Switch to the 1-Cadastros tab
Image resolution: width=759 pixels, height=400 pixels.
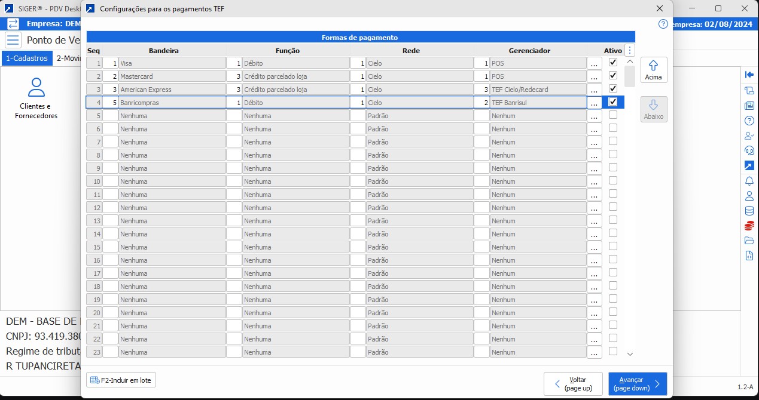pos(27,59)
